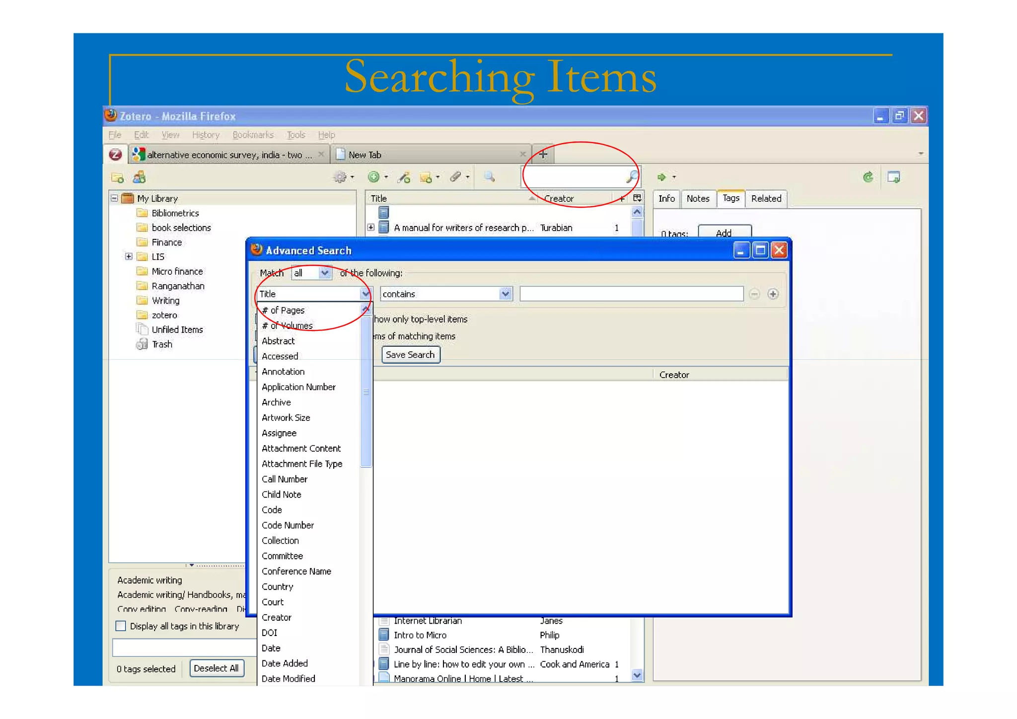Click the new tab plus button
The width and height of the screenshot is (1017, 719).
point(543,155)
